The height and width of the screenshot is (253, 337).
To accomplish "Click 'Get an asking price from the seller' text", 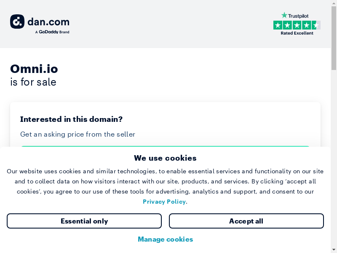I will click(78, 135).
